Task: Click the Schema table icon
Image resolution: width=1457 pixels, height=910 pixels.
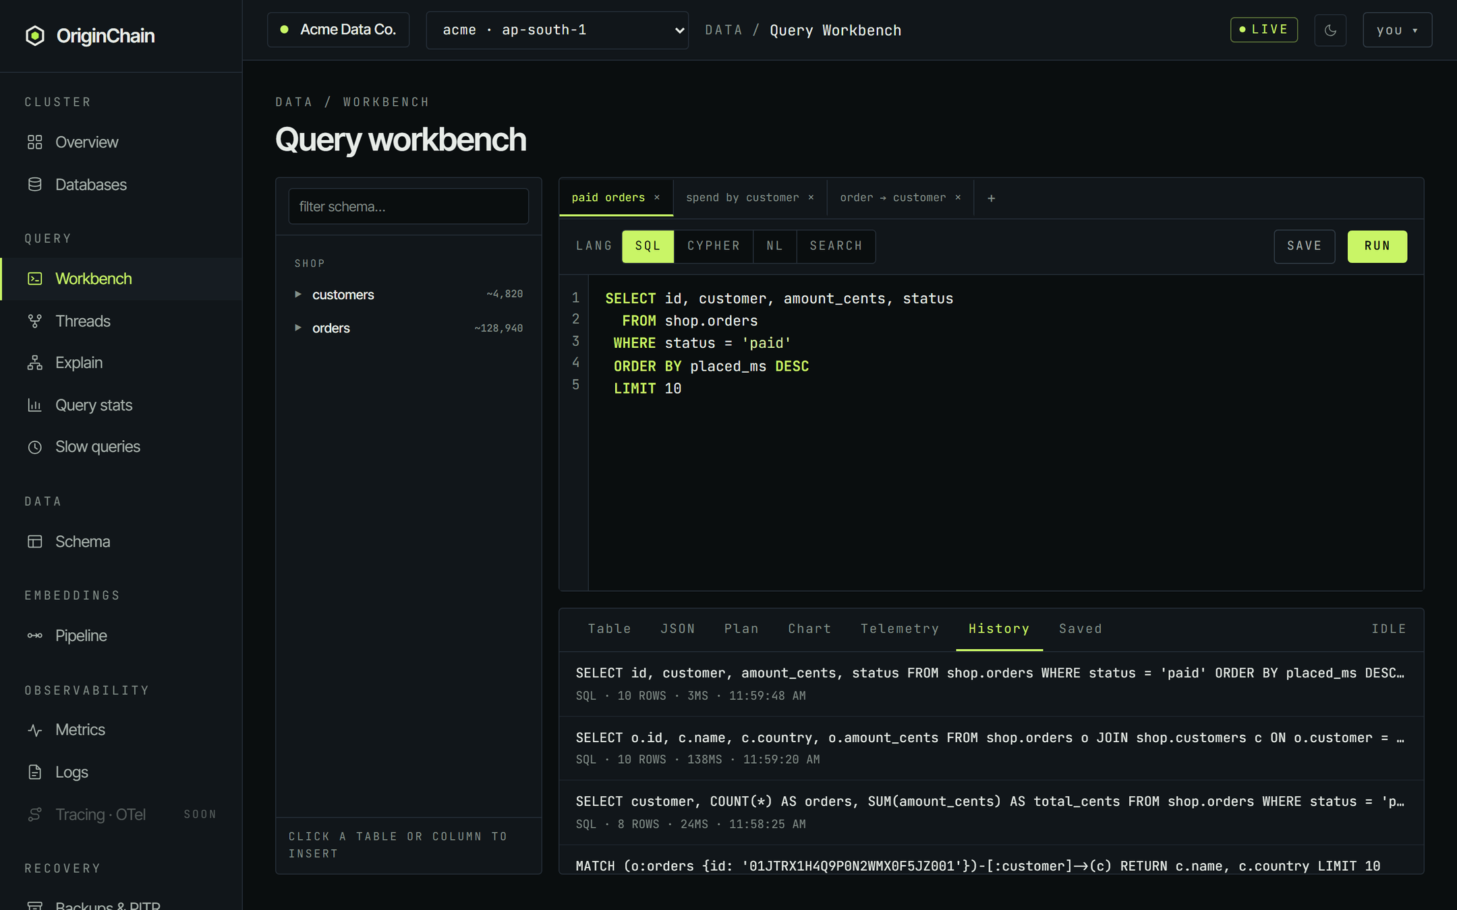Action: 35,541
